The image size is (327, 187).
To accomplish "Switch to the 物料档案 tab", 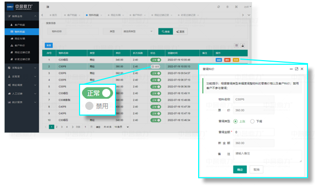I will point(93,15).
